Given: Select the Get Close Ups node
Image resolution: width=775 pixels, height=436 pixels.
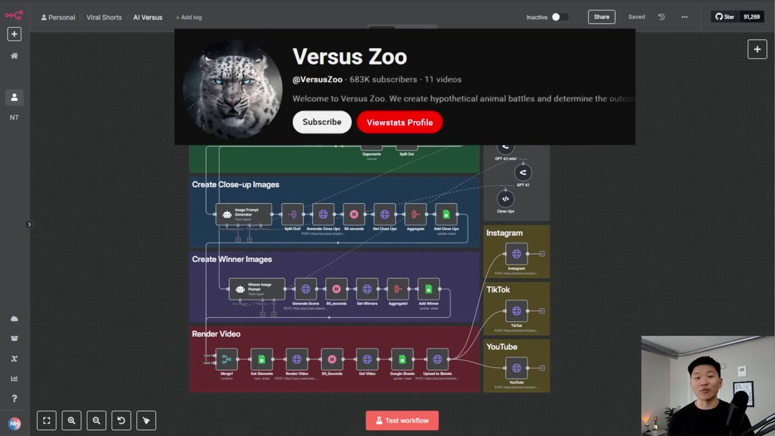Looking at the screenshot, I should (385, 215).
